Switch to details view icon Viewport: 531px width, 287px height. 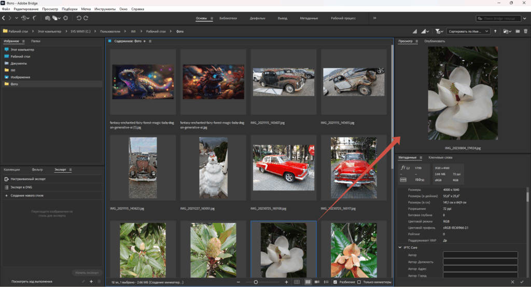(x=317, y=282)
